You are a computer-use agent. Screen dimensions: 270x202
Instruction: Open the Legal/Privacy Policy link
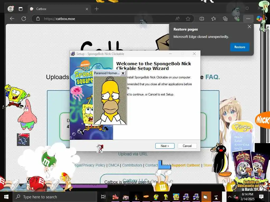point(90,165)
